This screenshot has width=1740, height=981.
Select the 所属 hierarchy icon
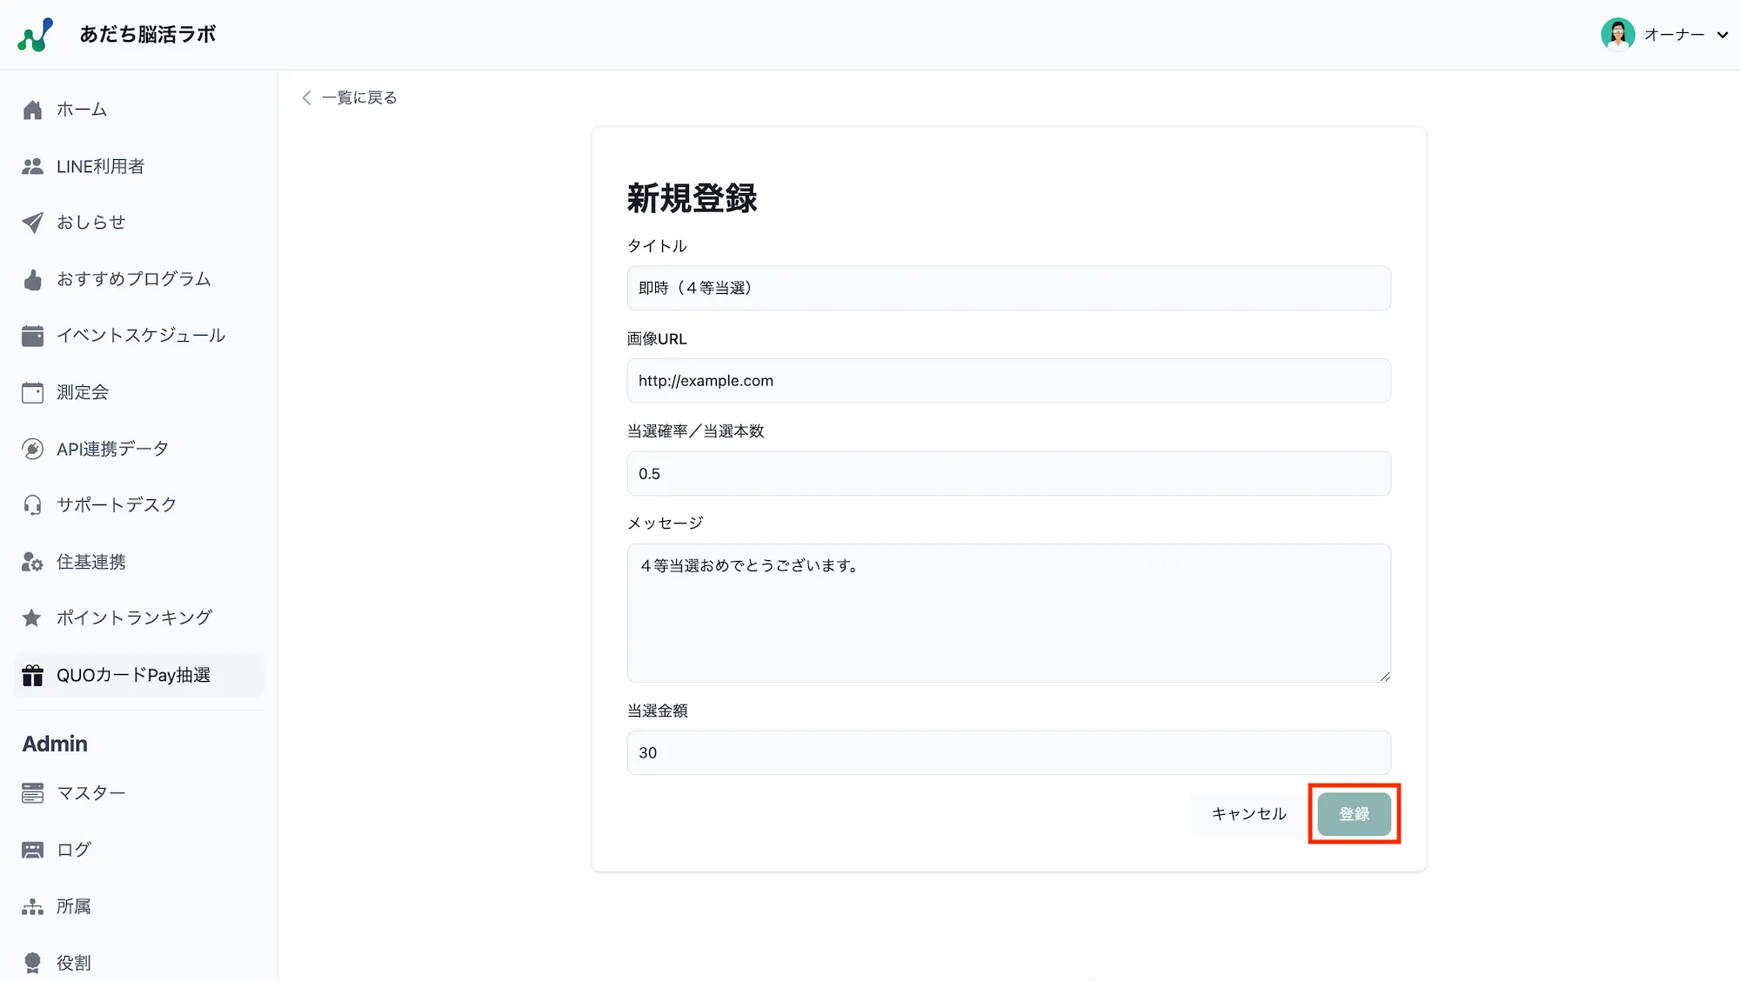[32, 905]
